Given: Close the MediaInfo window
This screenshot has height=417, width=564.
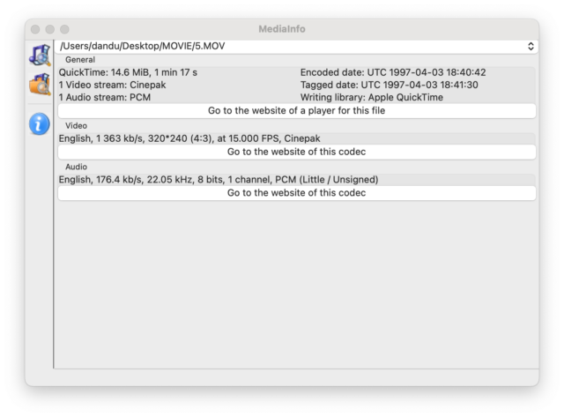Looking at the screenshot, I should (35, 29).
